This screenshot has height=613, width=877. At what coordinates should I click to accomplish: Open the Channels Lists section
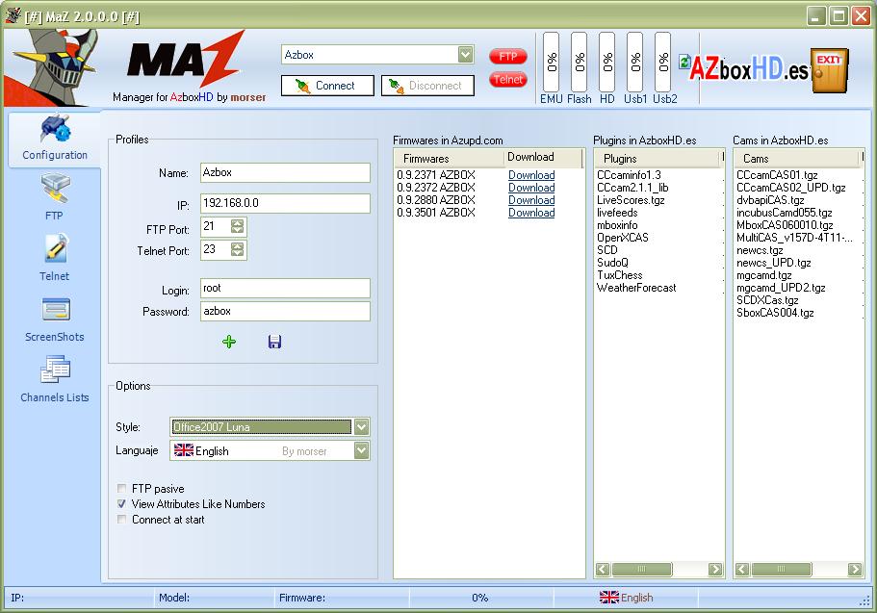click(x=54, y=378)
